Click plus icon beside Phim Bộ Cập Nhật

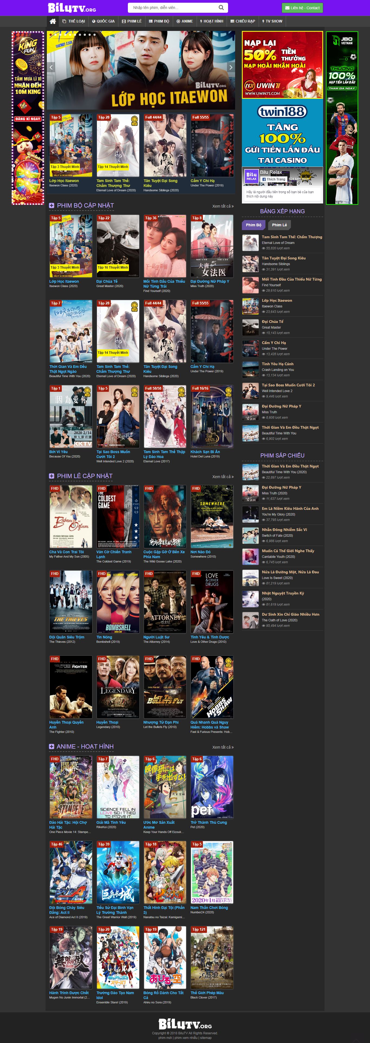[51, 206]
